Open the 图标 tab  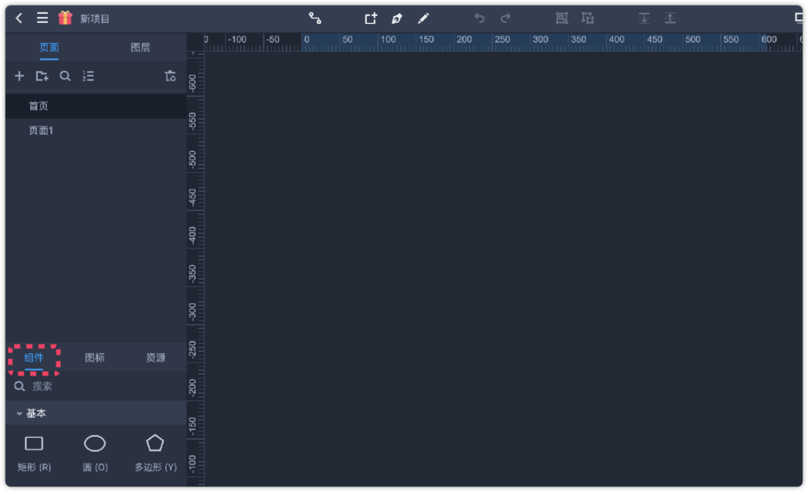click(95, 358)
